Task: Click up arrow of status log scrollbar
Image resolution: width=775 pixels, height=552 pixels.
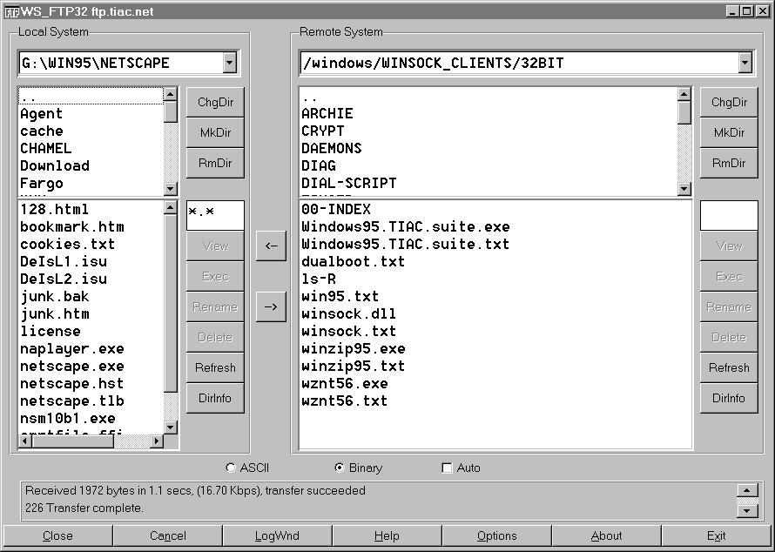Action: 747,490
